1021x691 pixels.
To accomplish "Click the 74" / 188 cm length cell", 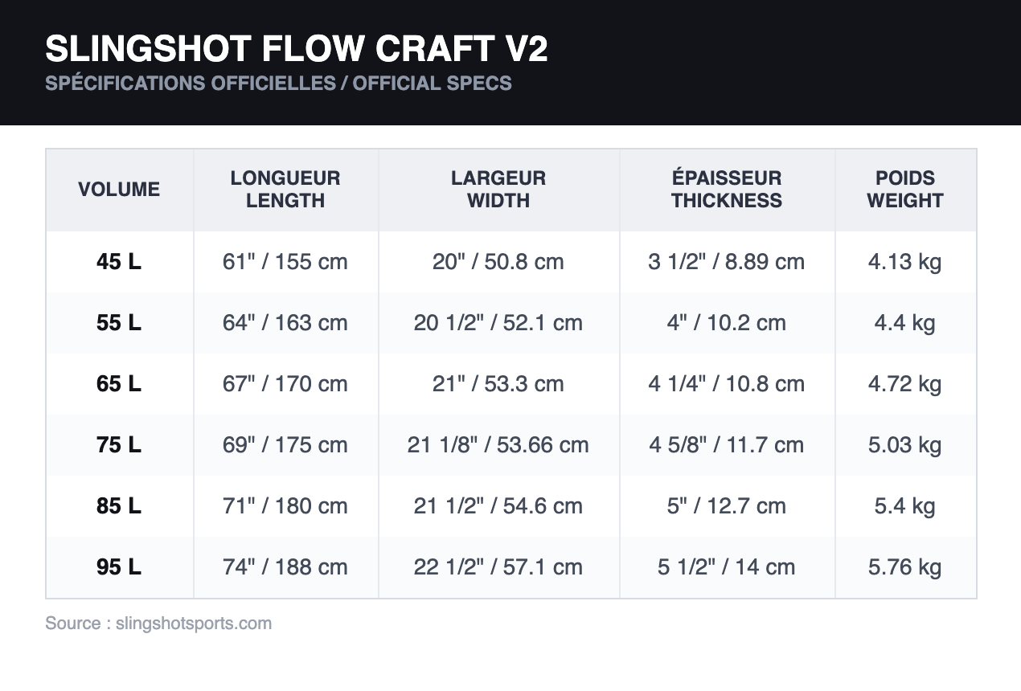I will tap(285, 567).
